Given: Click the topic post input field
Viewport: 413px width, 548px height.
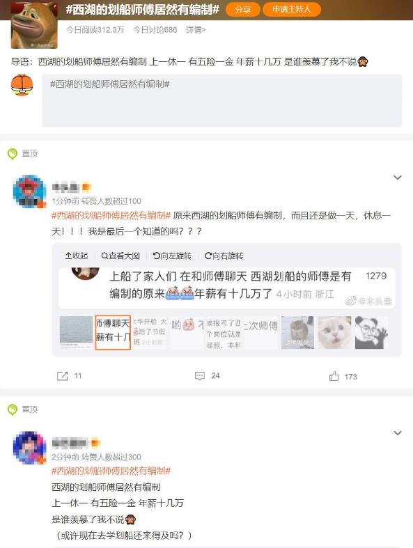Looking at the screenshot, I should click(x=222, y=101).
